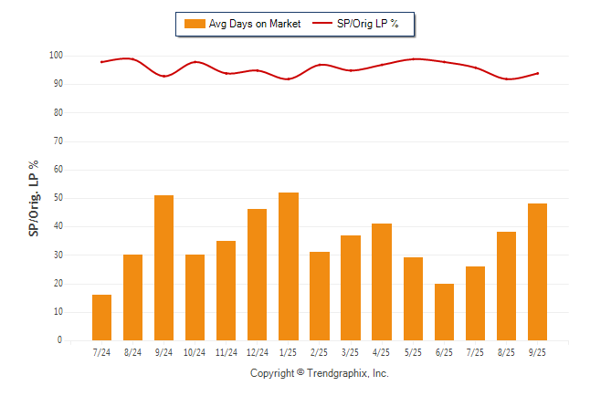Click the red line legend marker
This screenshot has width=590, height=396.
tap(322, 23)
